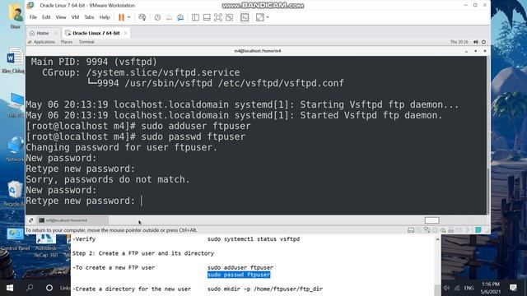Click 'sudo systemctl status vsftpd' in document
Image resolution: width=527 pixels, height=296 pixels.
point(254,239)
